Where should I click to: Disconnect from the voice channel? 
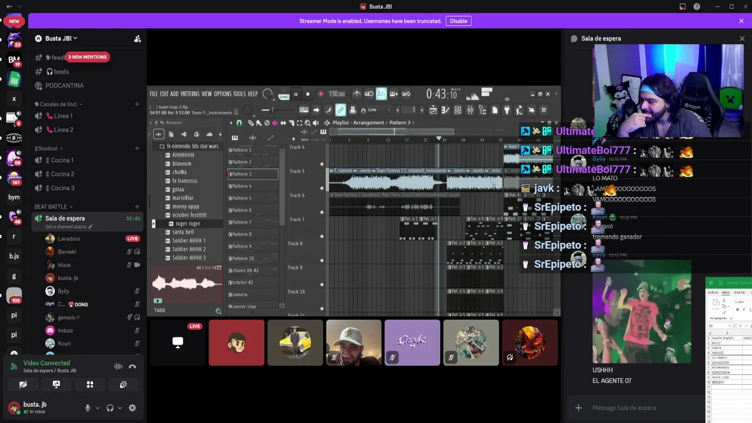pos(132,367)
